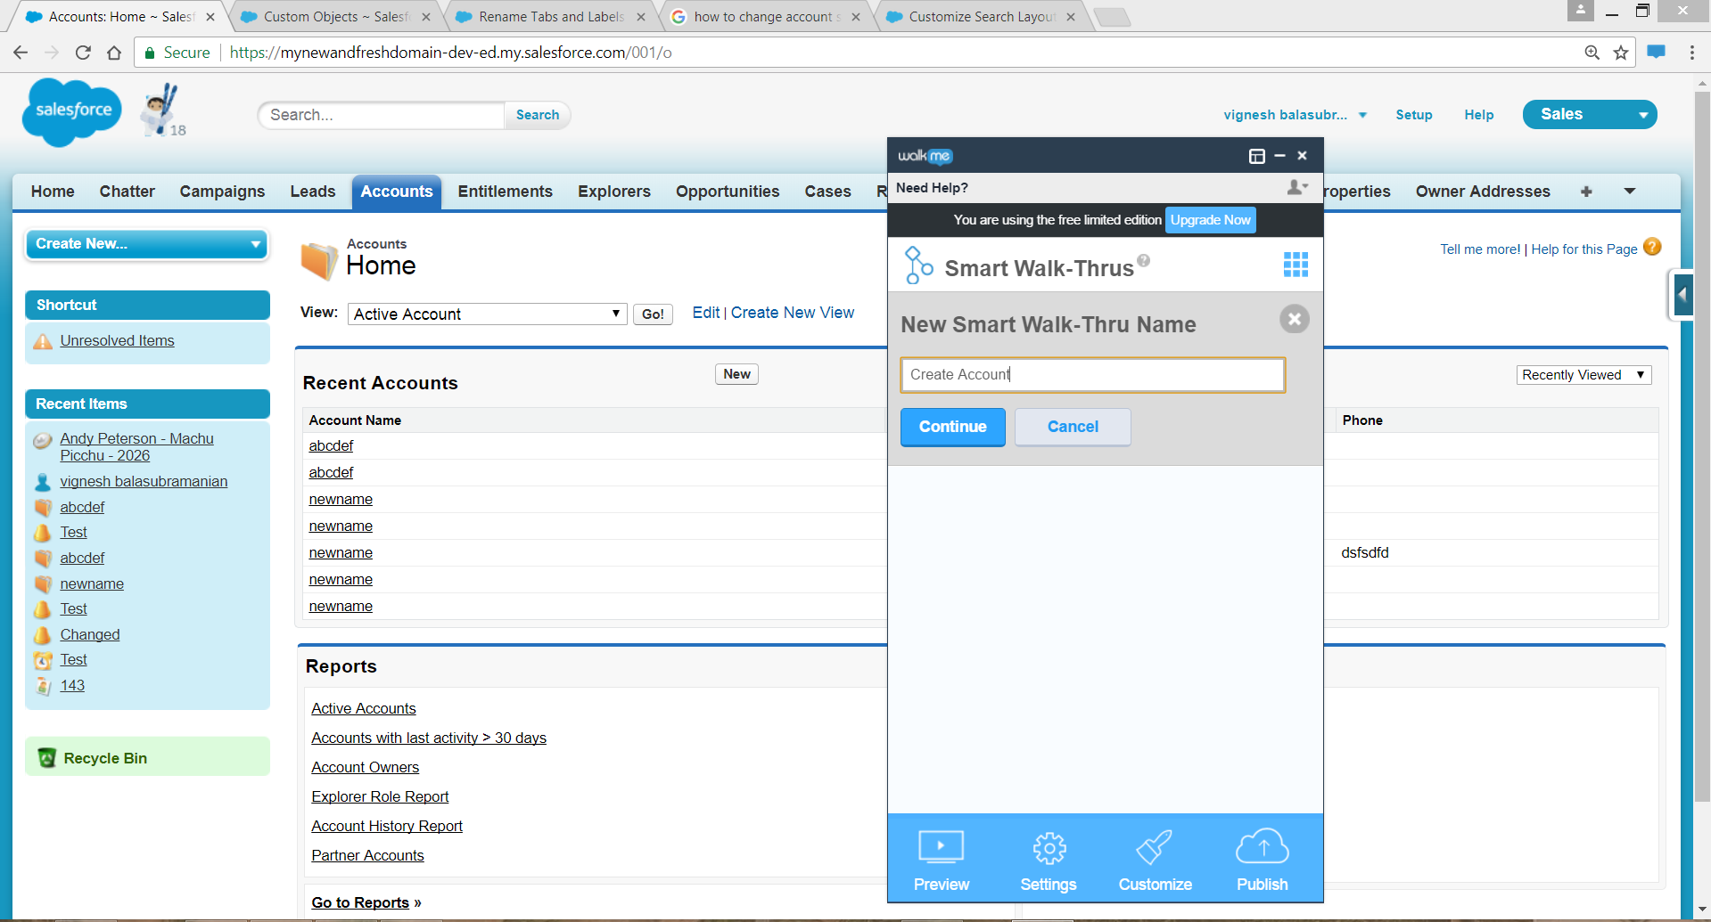This screenshot has width=1711, height=922.
Task: Click Help link in header
Action: coord(1479,115)
